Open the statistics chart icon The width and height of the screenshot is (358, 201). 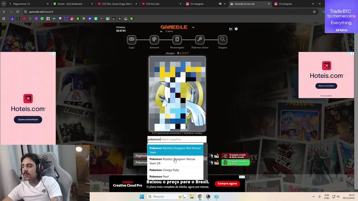(x=231, y=29)
